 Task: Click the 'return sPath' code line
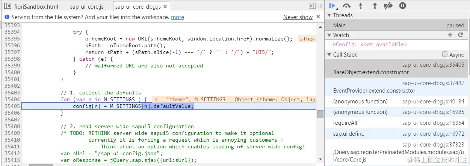tap(180, 52)
